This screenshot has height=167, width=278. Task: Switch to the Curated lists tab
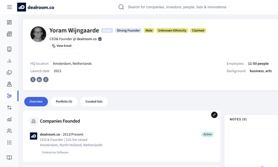94,102
